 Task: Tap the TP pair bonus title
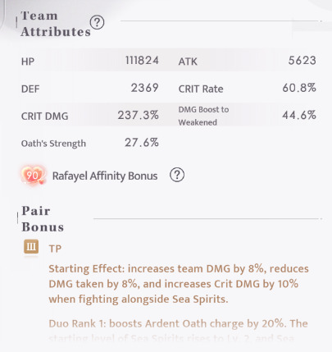tap(55, 249)
